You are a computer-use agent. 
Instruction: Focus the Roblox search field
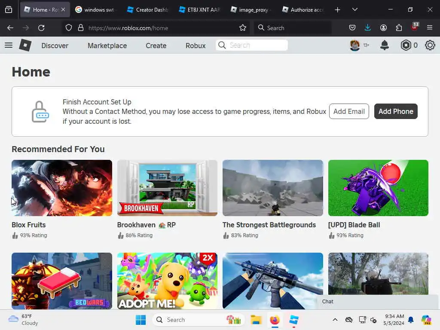pyautogui.click(x=252, y=45)
